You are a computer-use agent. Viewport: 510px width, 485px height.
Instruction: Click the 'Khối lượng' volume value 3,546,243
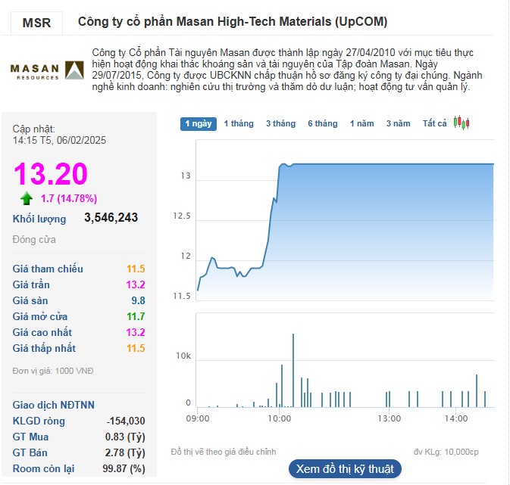coord(111,218)
